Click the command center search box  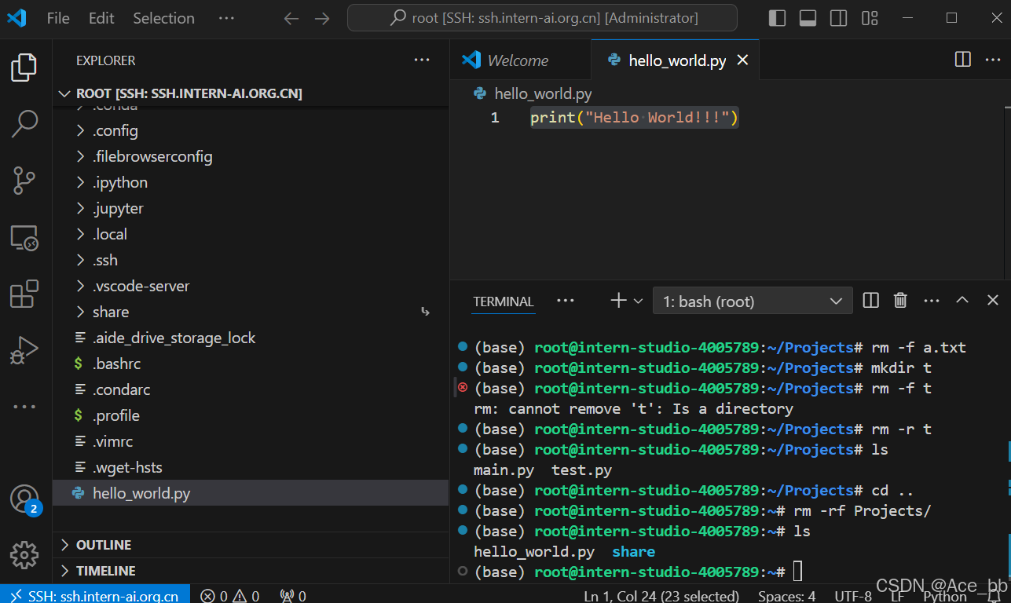pos(542,17)
